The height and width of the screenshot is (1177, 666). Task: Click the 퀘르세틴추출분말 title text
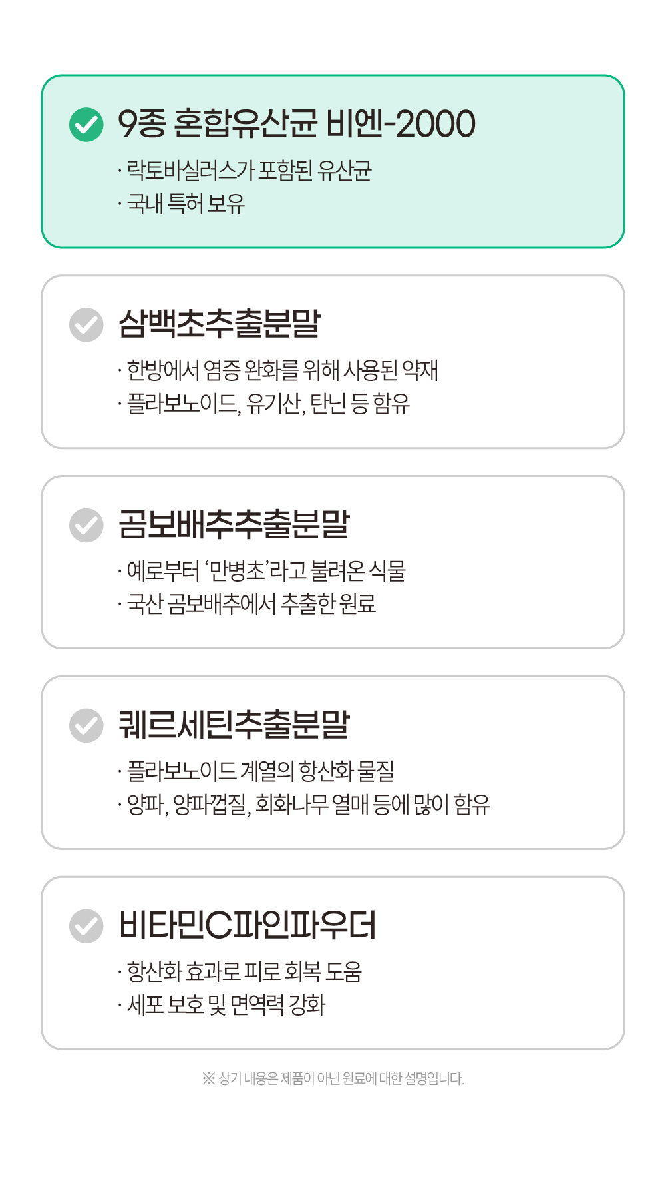click(234, 725)
